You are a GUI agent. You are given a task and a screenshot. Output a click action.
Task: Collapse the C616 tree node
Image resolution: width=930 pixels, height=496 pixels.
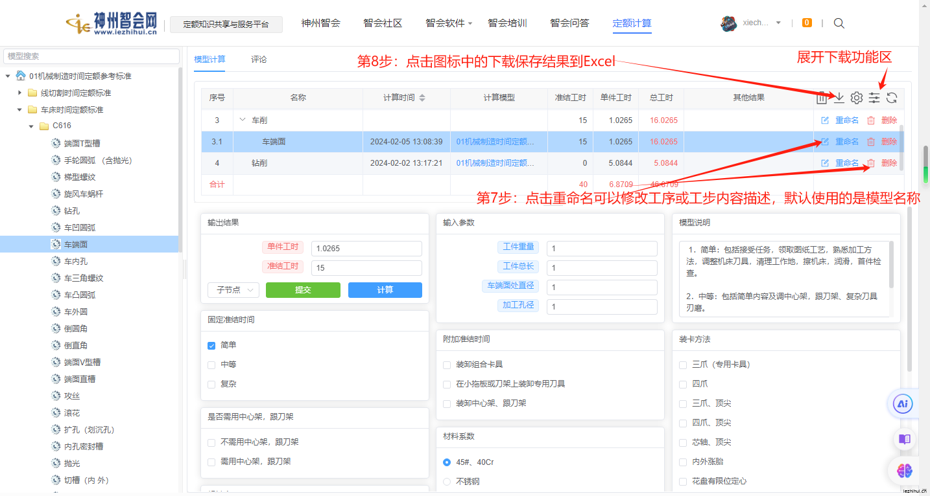point(31,126)
